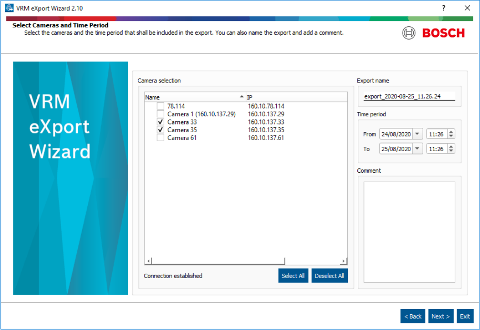Viewport: 480px width, 330px height.
Task: Open the To date dropdown calendar
Action: (x=417, y=149)
